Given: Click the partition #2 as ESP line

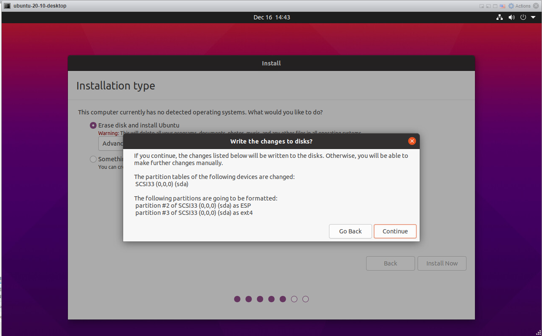Looking at the screenshot, I should 193,206.
